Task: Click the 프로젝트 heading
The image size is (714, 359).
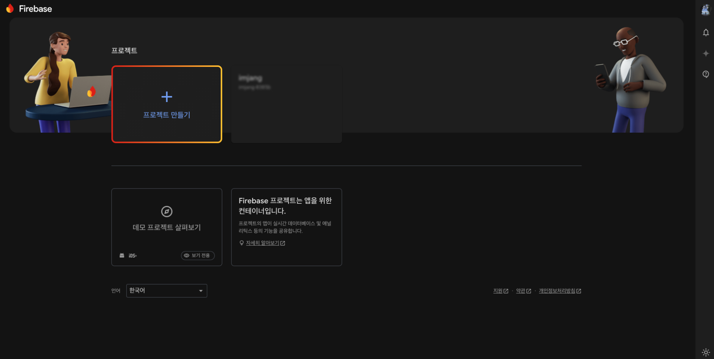Action: click(124, 50)
